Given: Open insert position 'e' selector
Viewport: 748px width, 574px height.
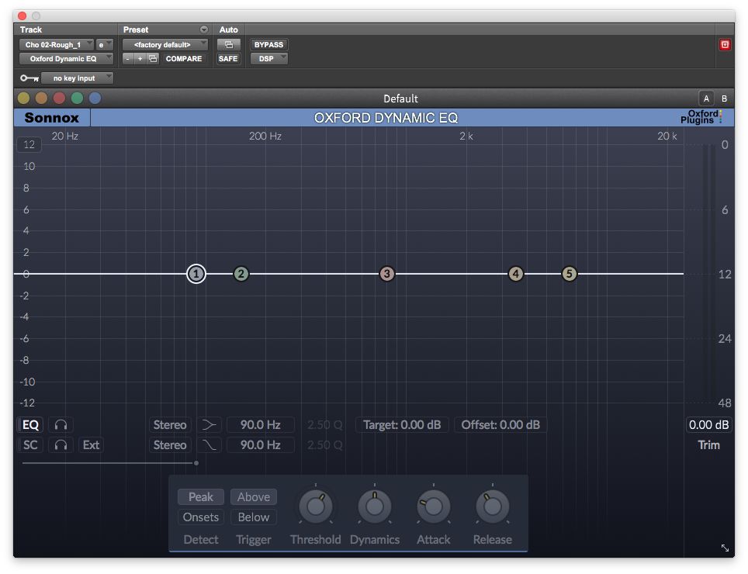Looking at the screenshot, I should [x=105, y=45].
